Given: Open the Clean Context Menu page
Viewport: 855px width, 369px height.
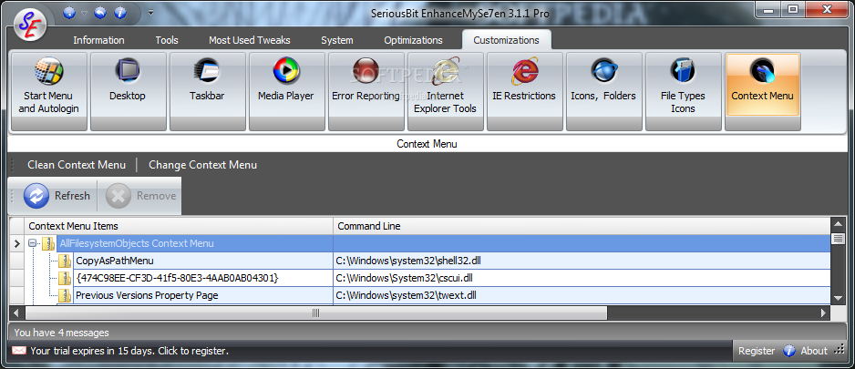Looking at the screenshot, I should coord(77,165).
